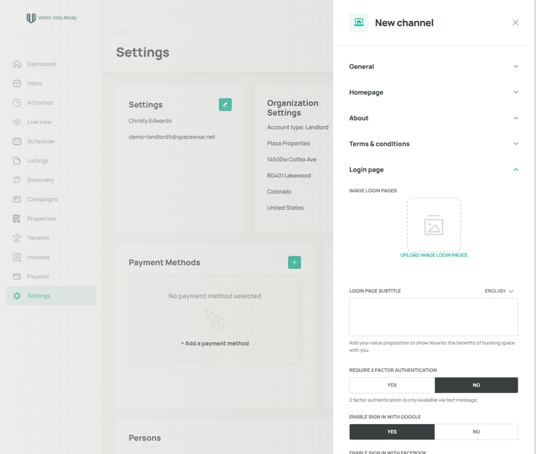This screenshot has width=536, height=454.
Task: Set 2 factor authentication to YES
Action: (x=392, y=385)
